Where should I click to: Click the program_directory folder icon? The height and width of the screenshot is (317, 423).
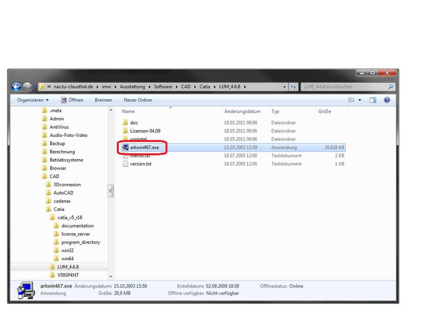[56, 242]
